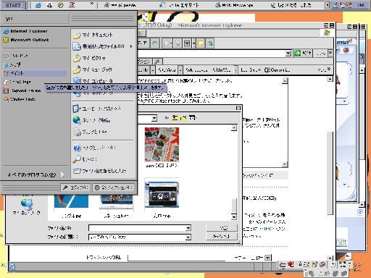Image resolution: width=371 pixels, height=278 pixels.
Task: Click the yellow note icon in the IE toolbar
Action: (x=200, y=43)
